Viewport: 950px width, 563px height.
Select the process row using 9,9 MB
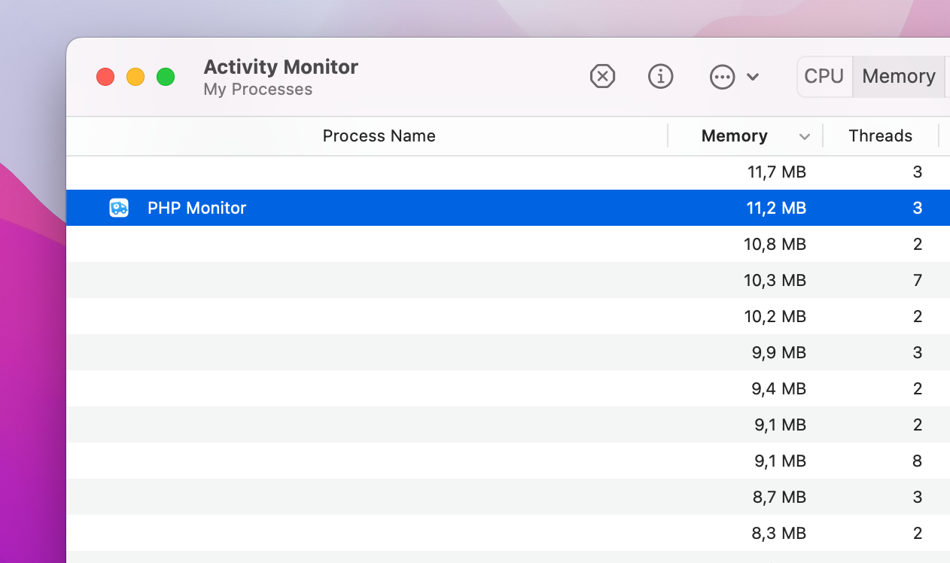[508, 352]
